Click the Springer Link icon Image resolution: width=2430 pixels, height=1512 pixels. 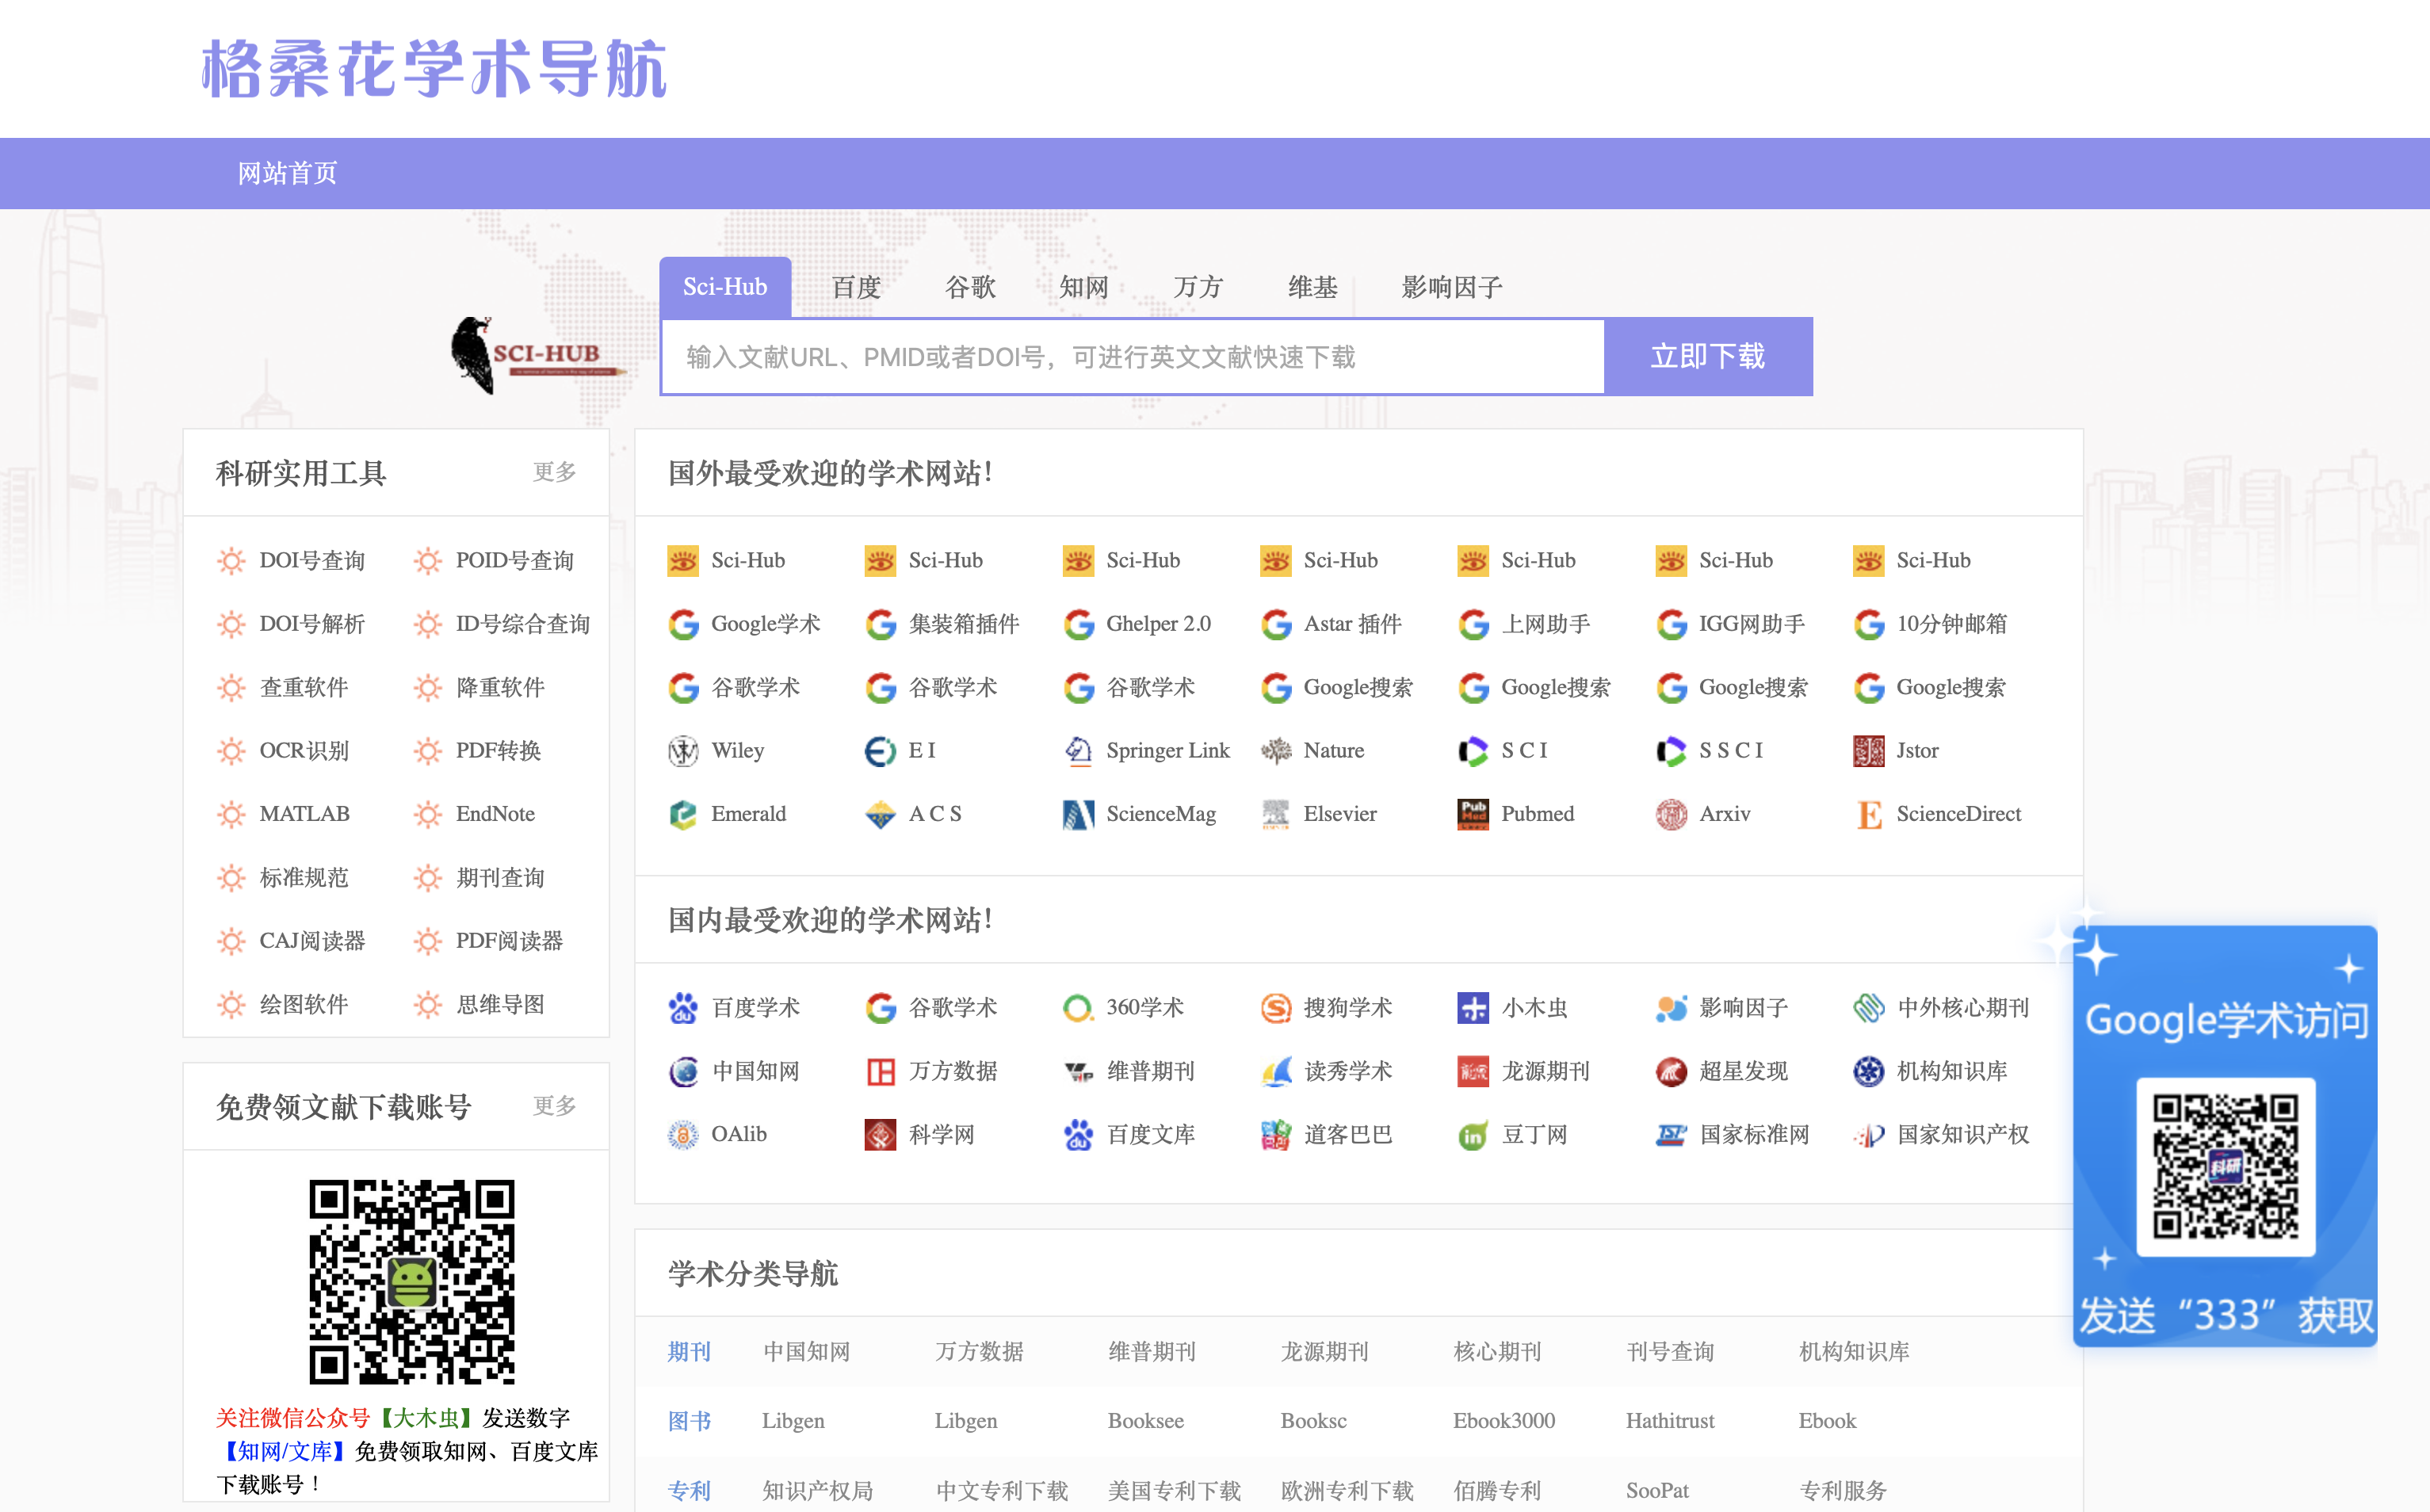tap(1078, 751)
